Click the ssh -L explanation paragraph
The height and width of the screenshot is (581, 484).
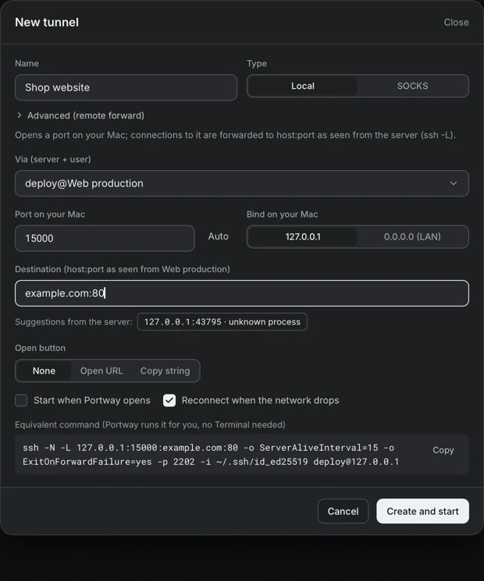235,135
